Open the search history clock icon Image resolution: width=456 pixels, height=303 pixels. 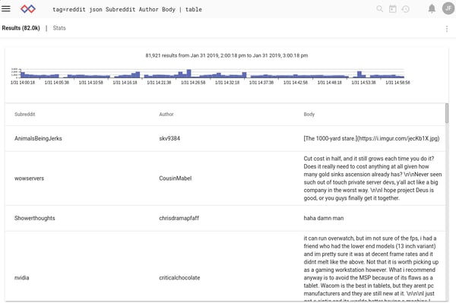(406, 9)
